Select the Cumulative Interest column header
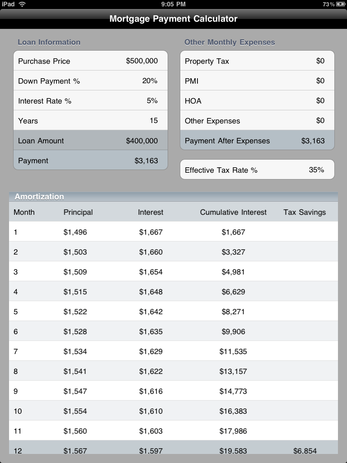The height and width of the screenshot is (463, 347). coord(234,212)
